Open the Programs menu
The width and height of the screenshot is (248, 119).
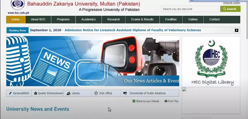pos(63,20)
